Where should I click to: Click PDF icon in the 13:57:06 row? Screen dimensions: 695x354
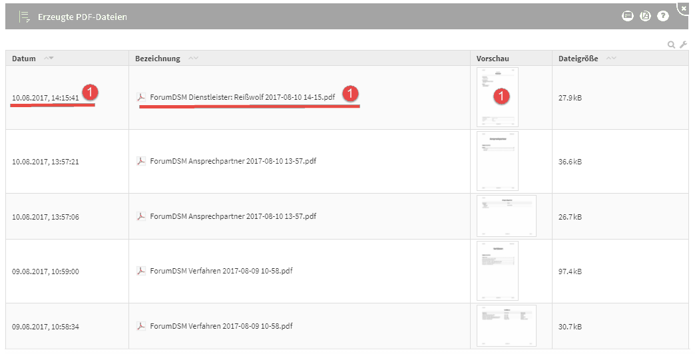[141, 216]
